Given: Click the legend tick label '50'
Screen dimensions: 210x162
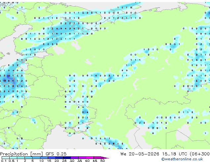Looking at the screenshot, I should [x=102, y=161].
